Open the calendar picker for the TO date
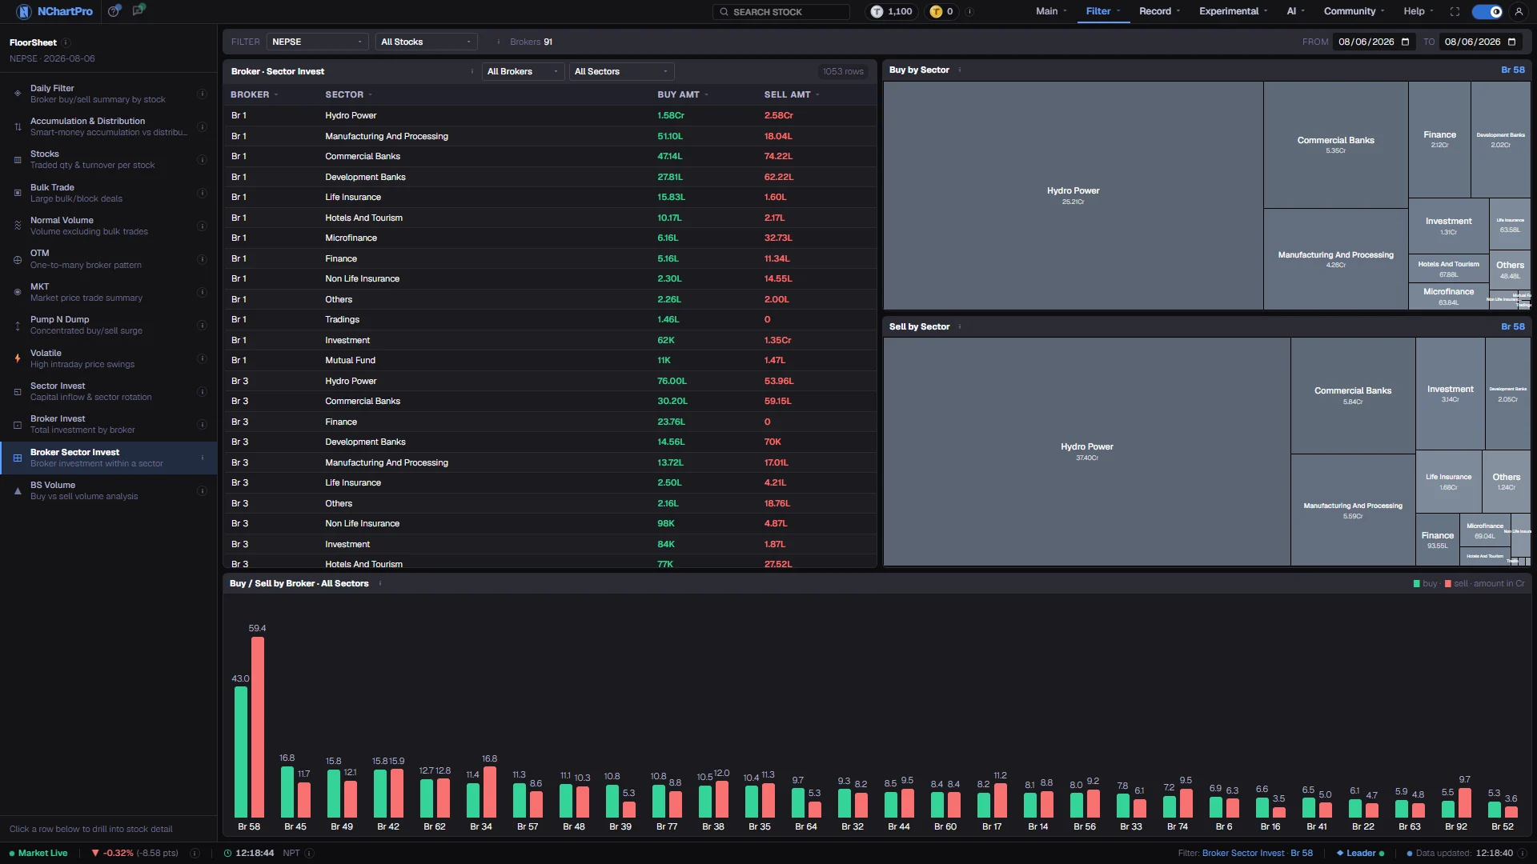The height and width of the screenshot is (864, 1537). click(1511, 42)
